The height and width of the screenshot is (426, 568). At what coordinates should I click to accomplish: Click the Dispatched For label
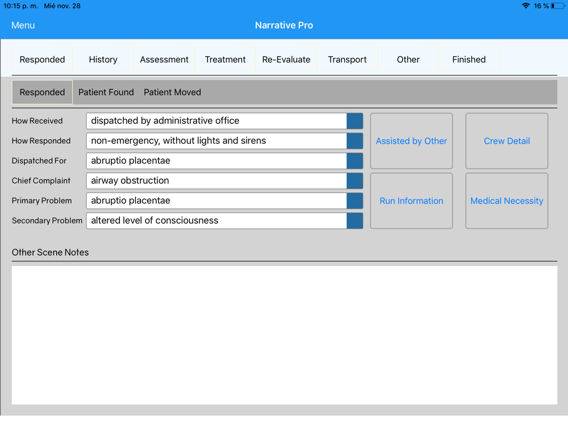pyautogui.click(x=39, y=161)
